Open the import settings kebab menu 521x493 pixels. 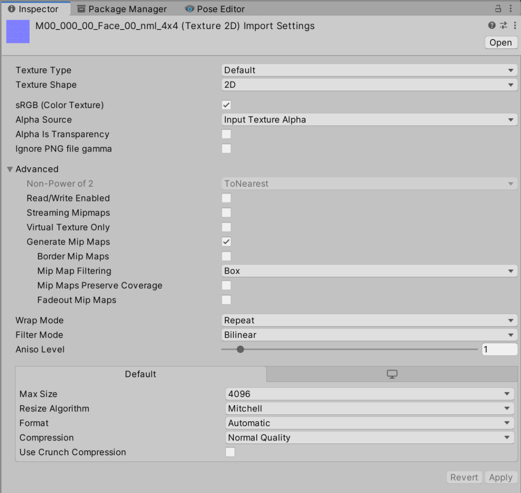(515, 25)
